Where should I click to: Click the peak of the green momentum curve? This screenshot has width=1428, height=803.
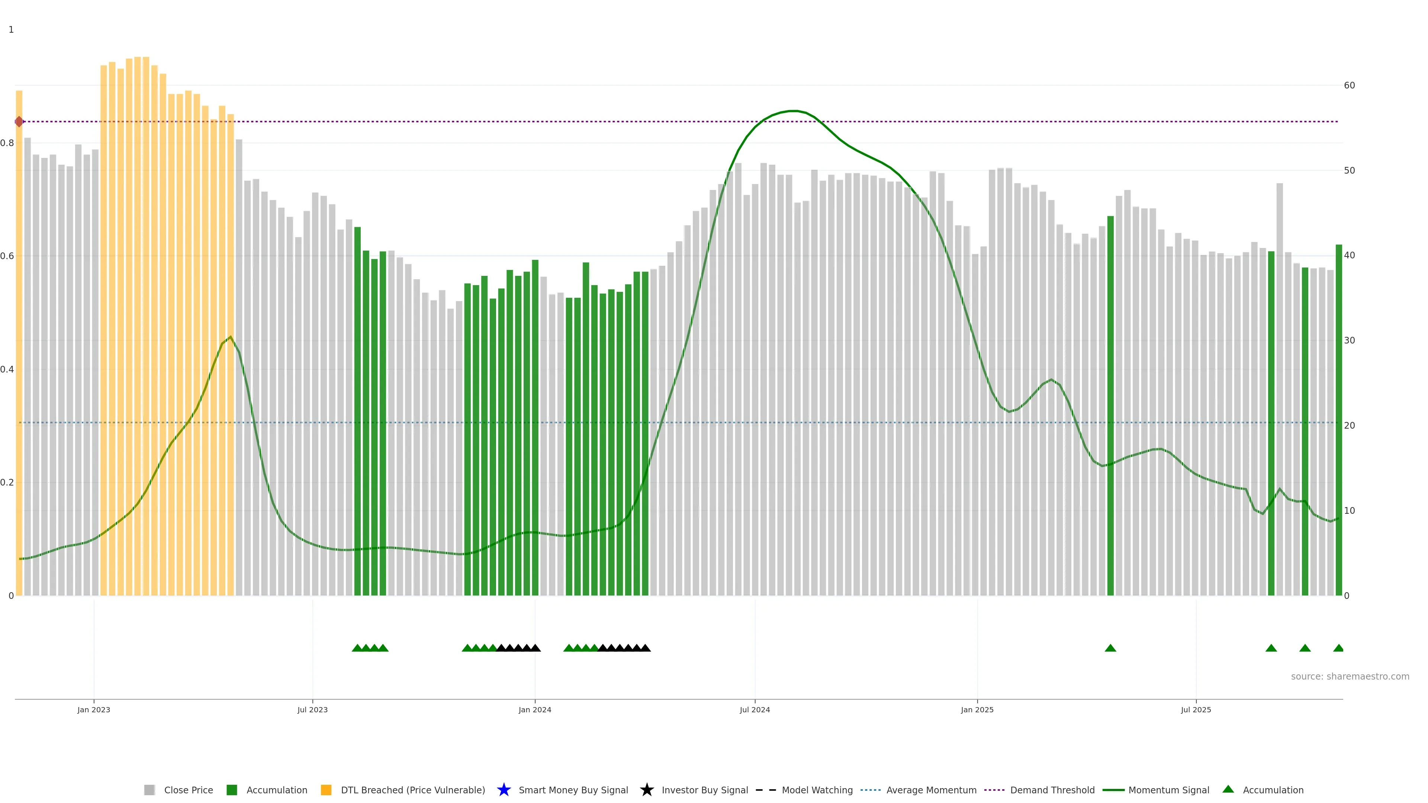click(x=794, y=111)
